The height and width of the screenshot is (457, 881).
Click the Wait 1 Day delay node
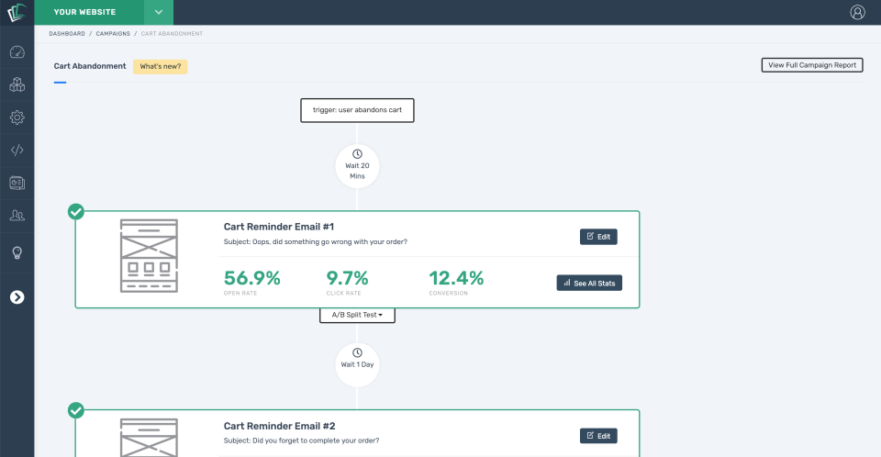click(357, 365)
